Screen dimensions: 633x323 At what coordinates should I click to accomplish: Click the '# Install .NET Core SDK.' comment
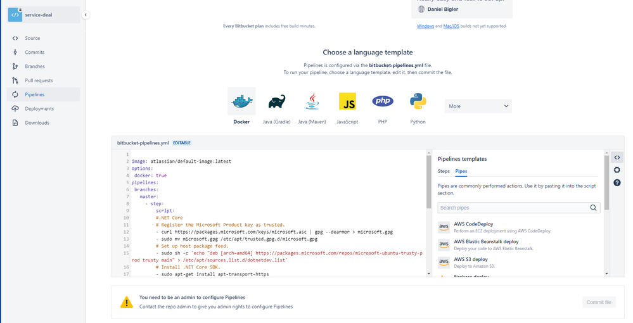pos(188,267)
